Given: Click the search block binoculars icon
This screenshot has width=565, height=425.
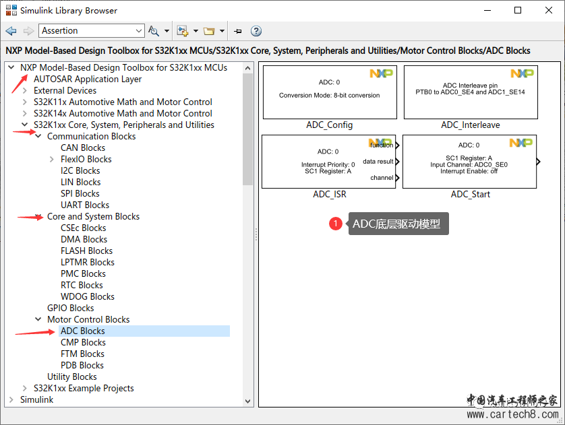Looking at the screenshot, I should click(154, 31).
